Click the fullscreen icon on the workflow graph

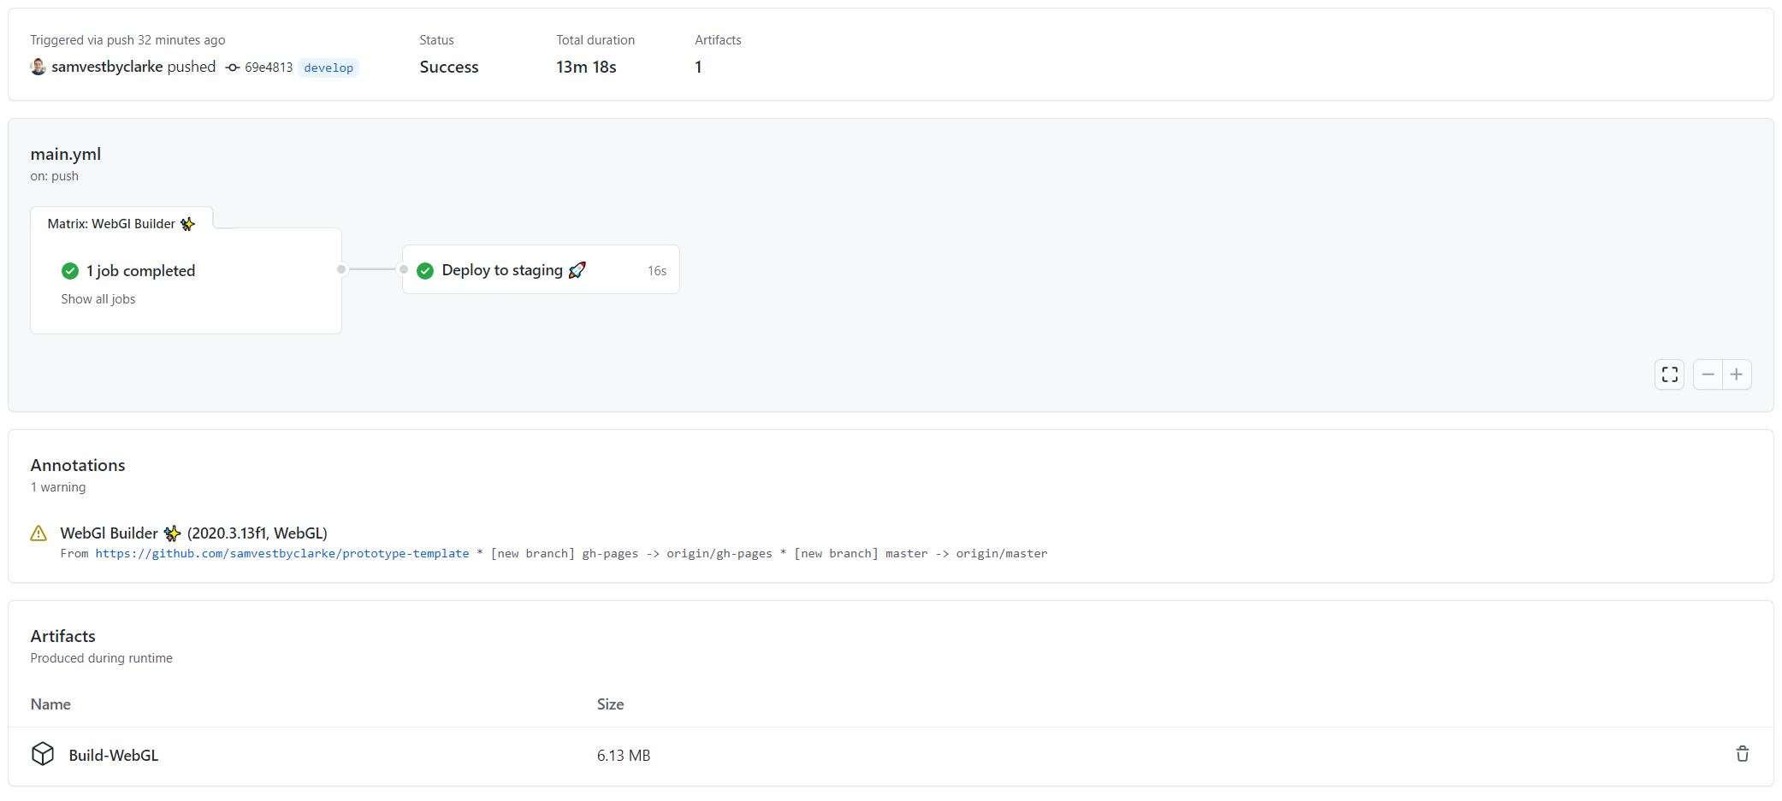point(1668,374)
